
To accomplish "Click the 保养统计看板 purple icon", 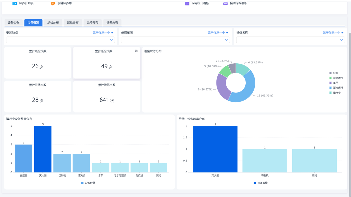I will click(187, 3).
